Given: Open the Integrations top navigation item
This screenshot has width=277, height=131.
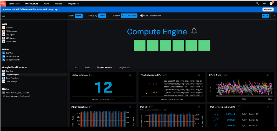Looking at the screenshot, I should click(73, 4).
